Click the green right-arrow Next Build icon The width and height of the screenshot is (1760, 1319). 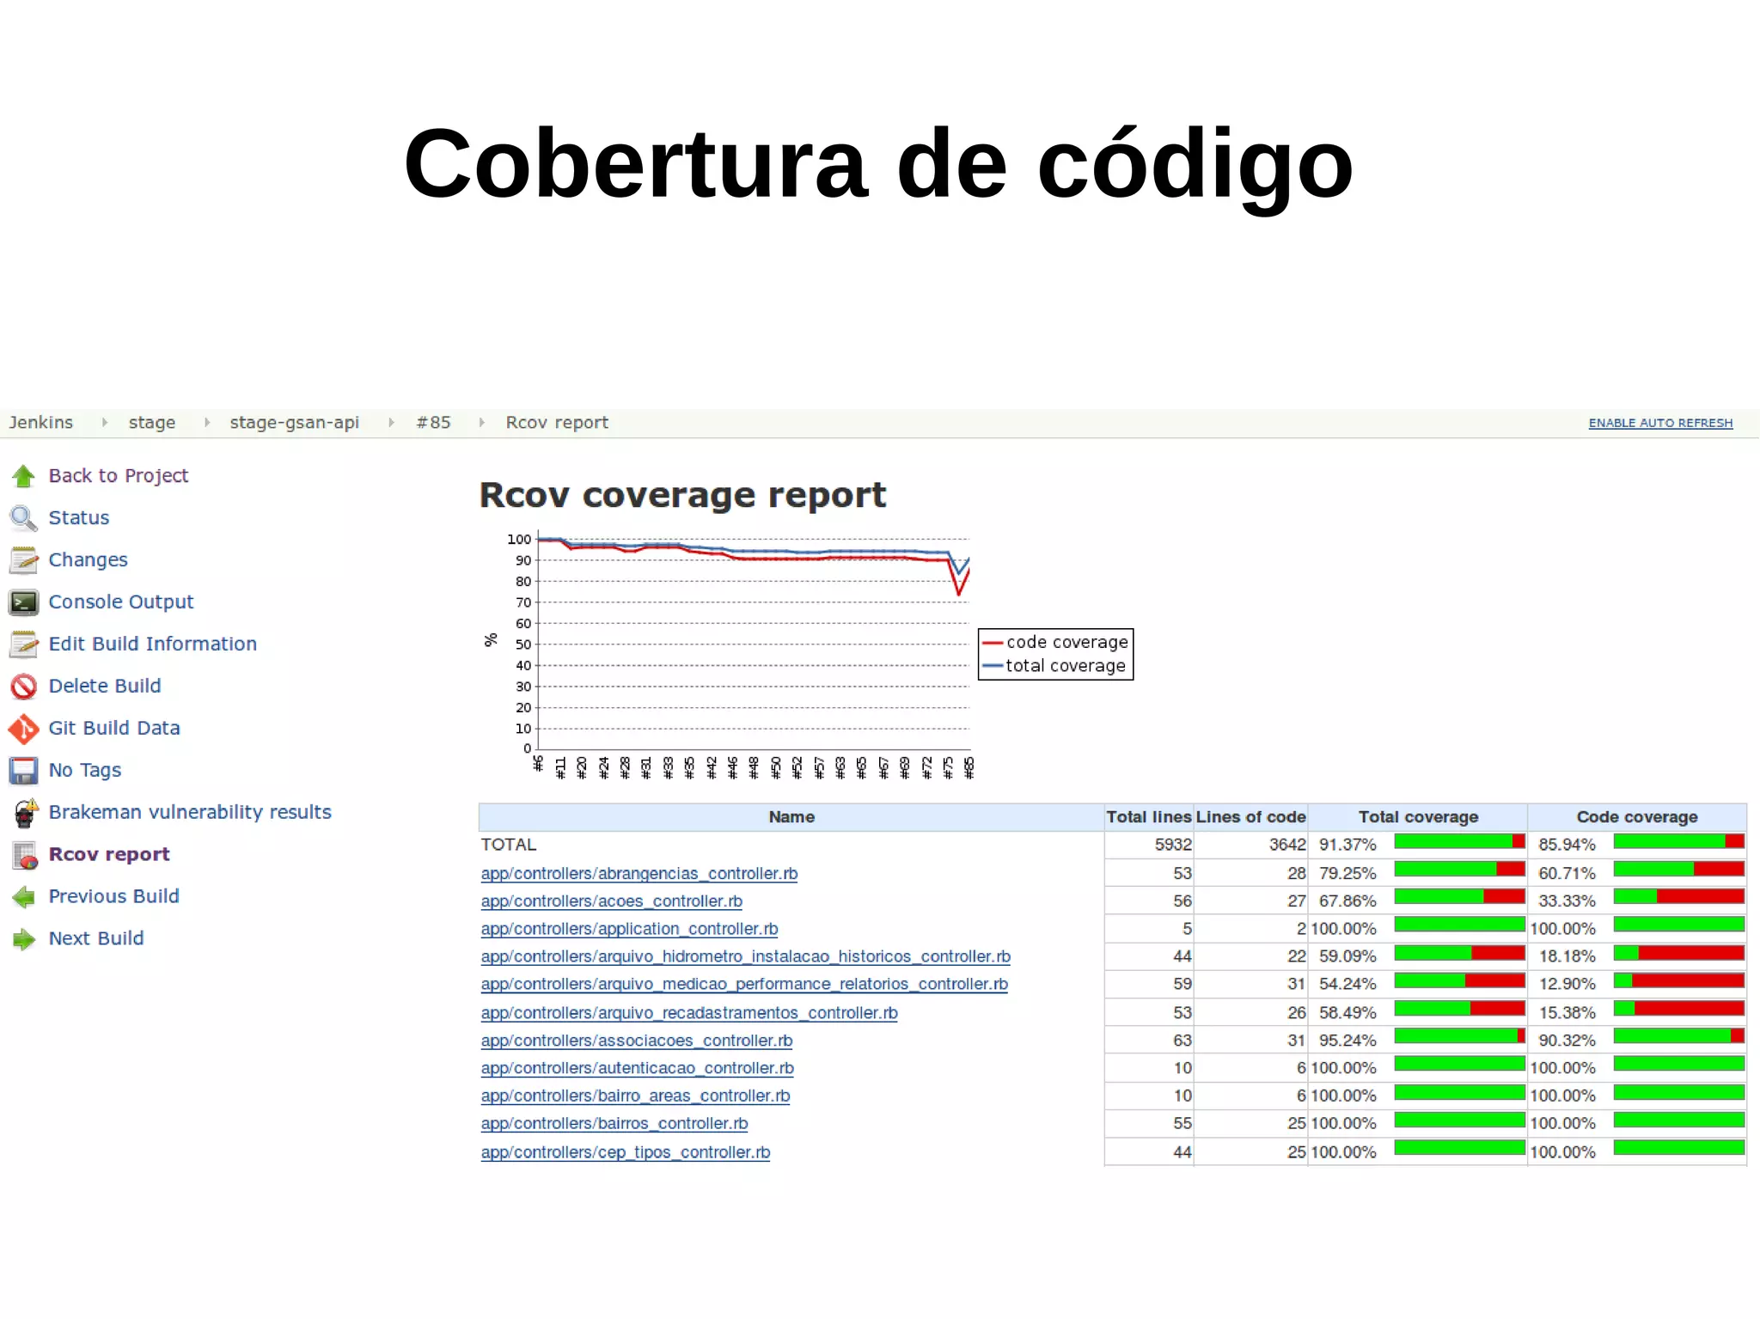[x=24, y=939]
